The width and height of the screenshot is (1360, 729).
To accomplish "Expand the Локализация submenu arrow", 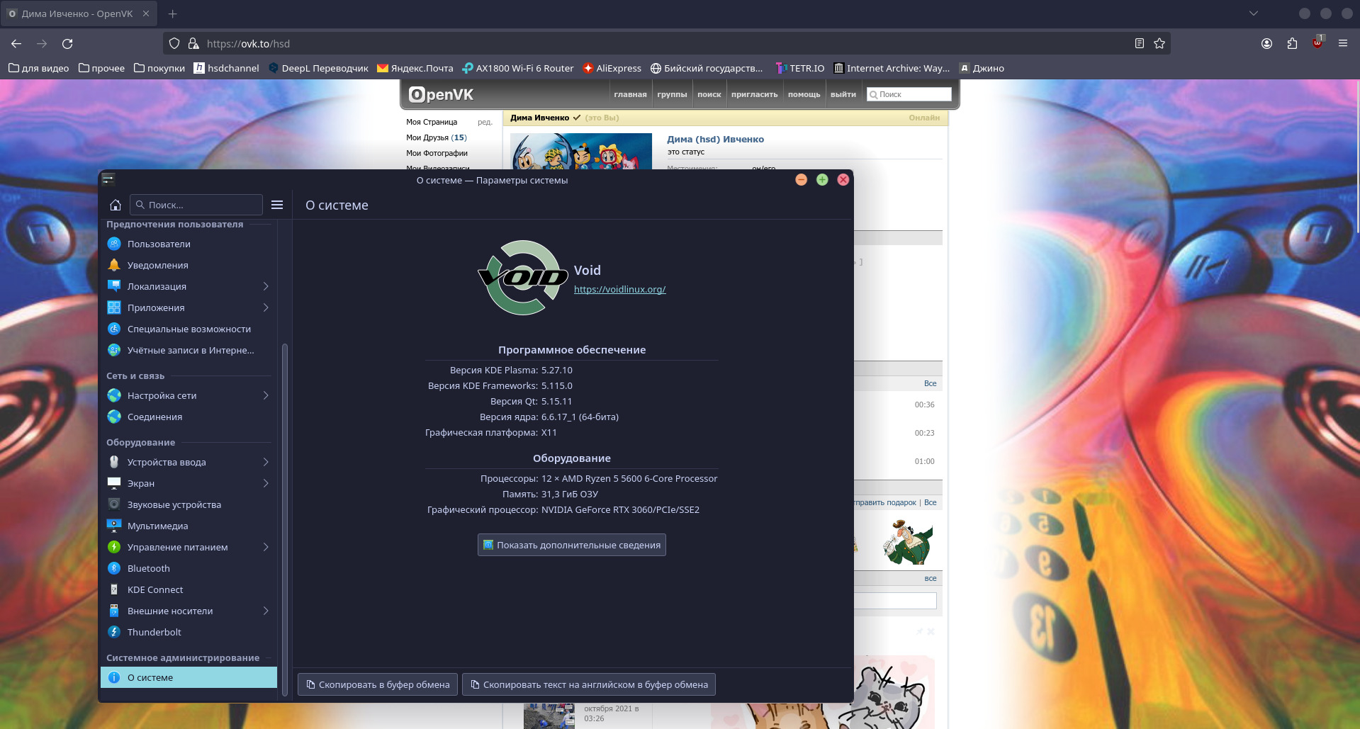I will coord(266,286).
